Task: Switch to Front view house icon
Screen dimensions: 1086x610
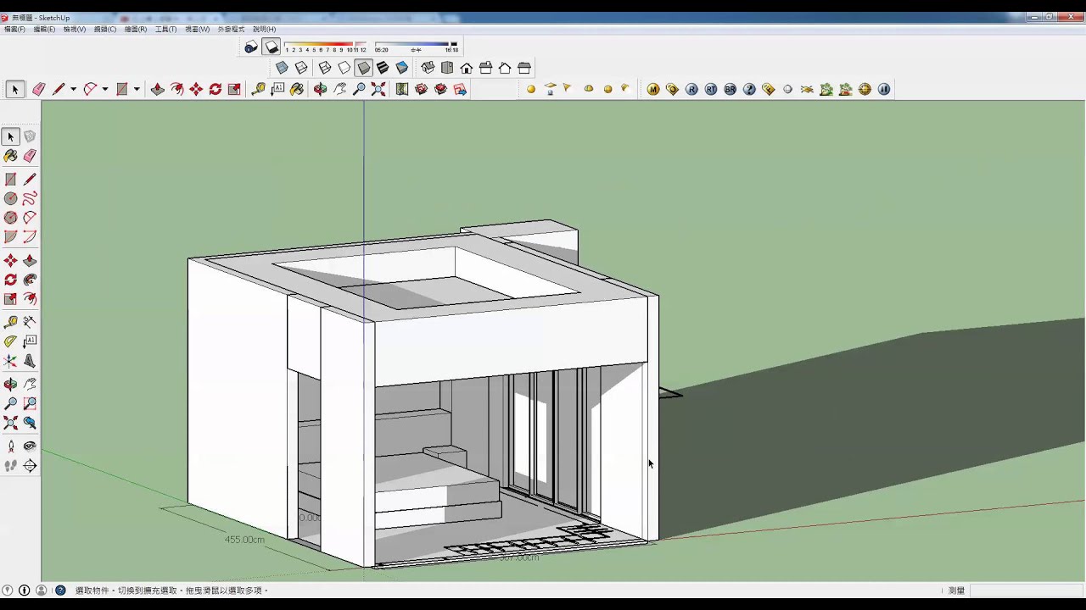Action: coord(467,68)
